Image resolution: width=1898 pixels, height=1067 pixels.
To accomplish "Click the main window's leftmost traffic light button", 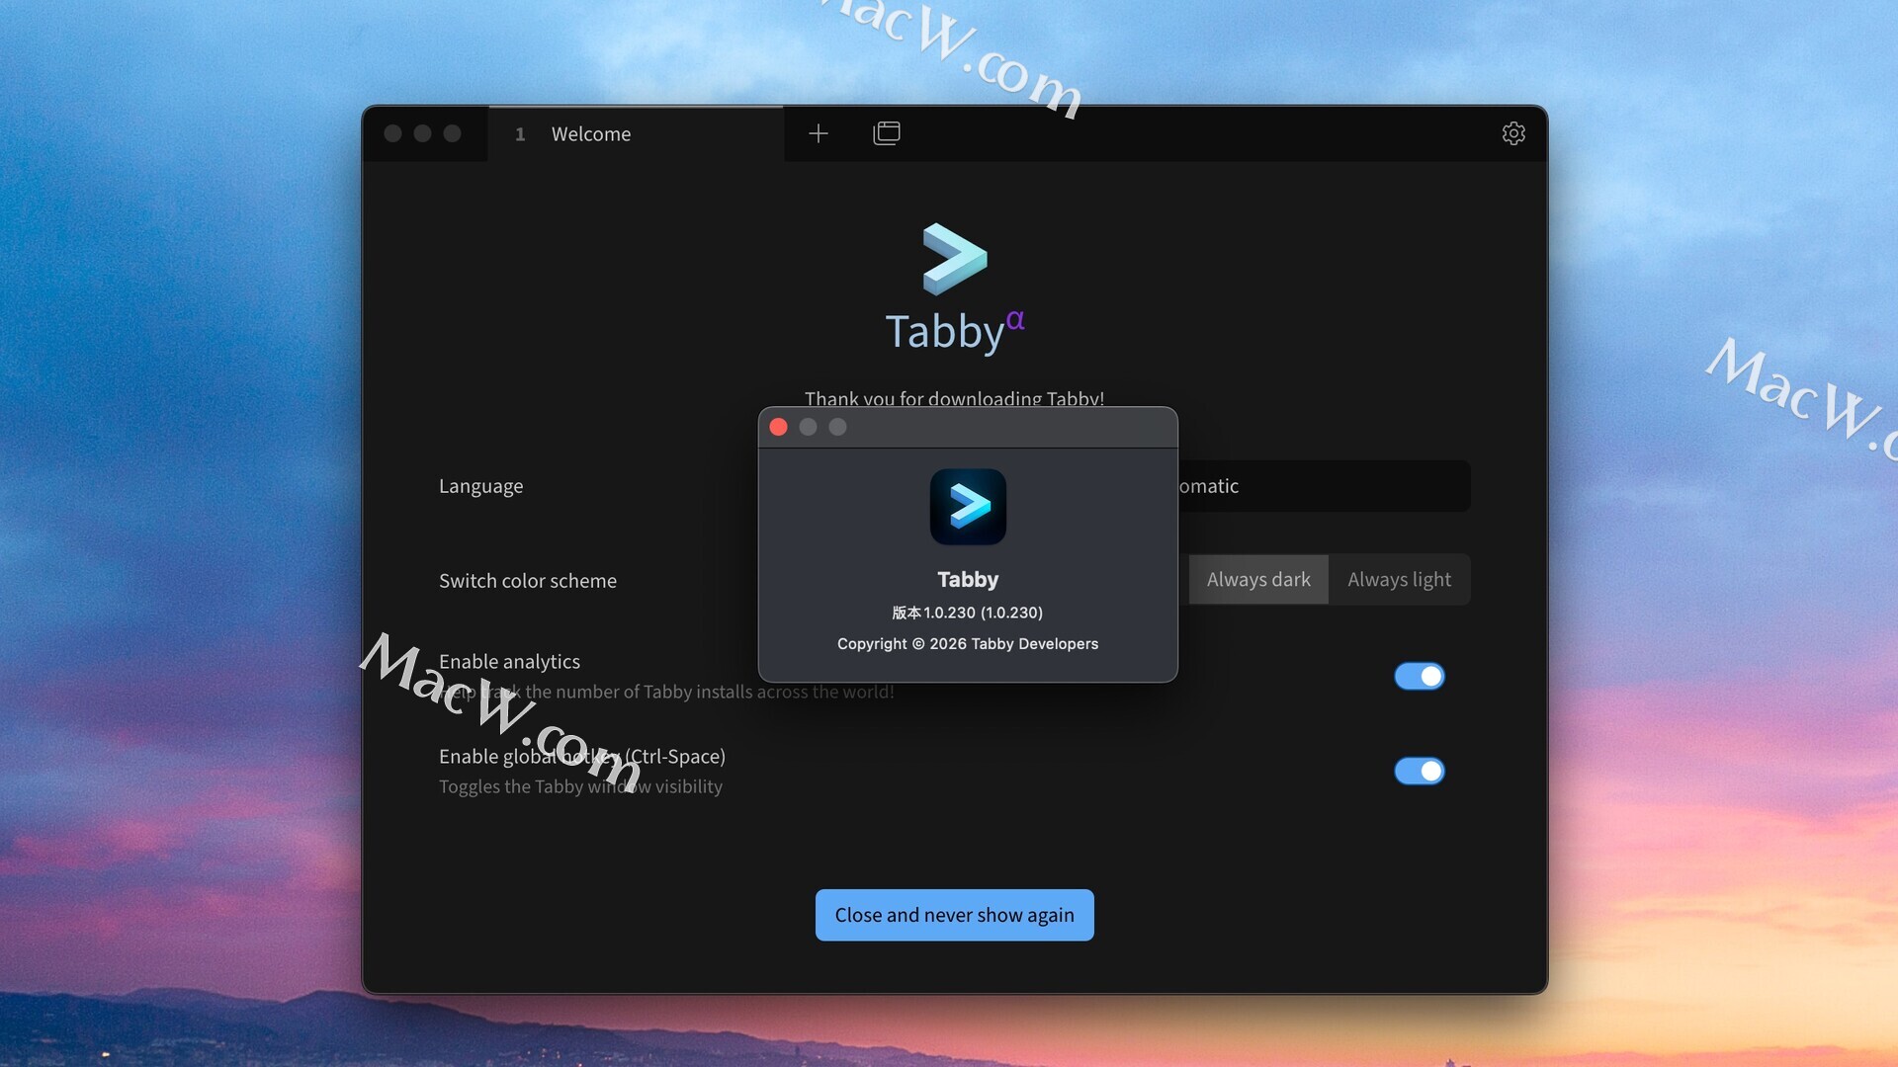I will point(392,133).
